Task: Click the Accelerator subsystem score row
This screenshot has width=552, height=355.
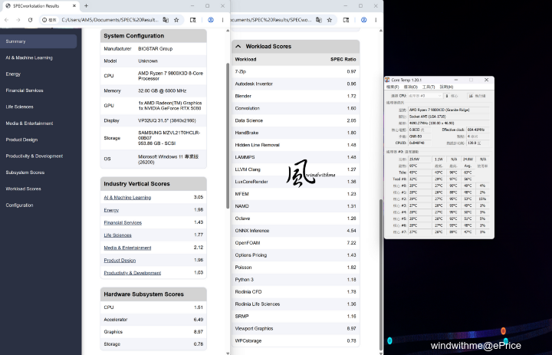Action: (153, 320)
